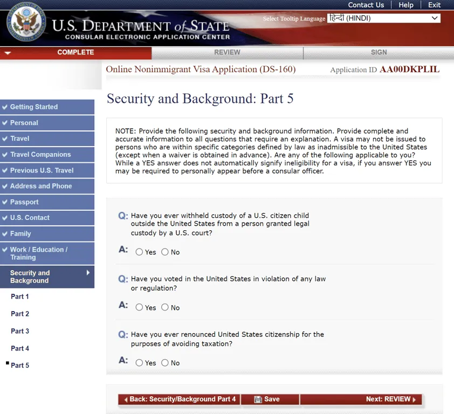Select Yes for voted in violation question
Screen dimensions: 454x414
click(139, 307)
